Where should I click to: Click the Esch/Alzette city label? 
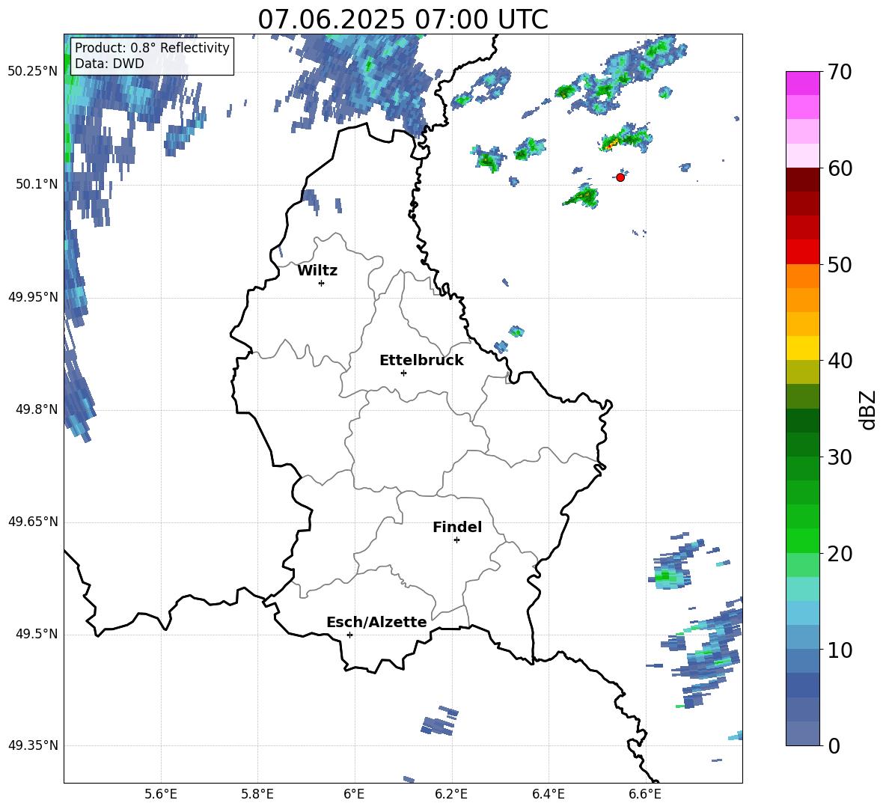pos(376,623)
